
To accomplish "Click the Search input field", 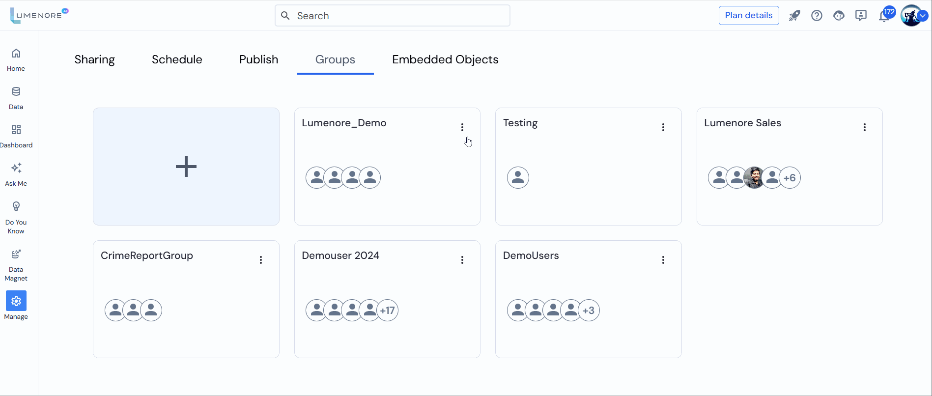I will 392,16.
